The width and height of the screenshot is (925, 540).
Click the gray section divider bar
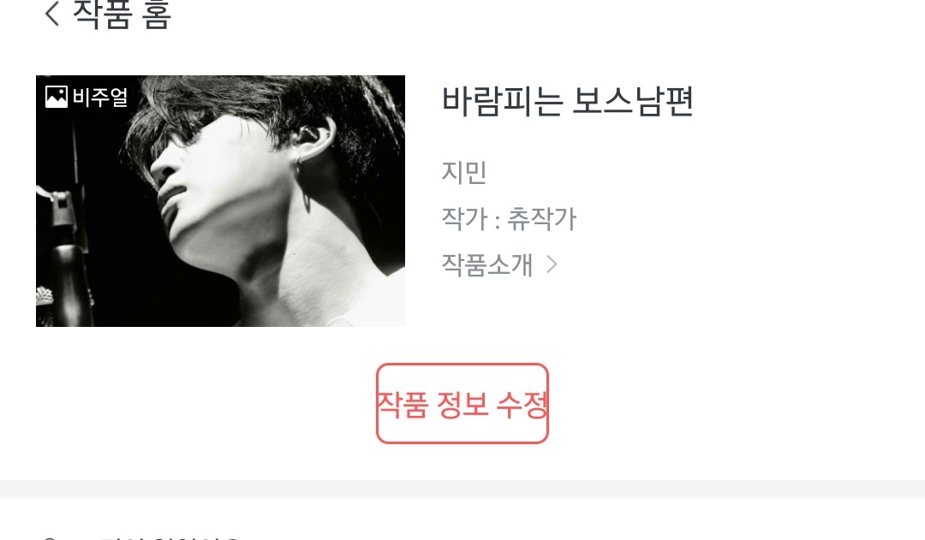462,489
